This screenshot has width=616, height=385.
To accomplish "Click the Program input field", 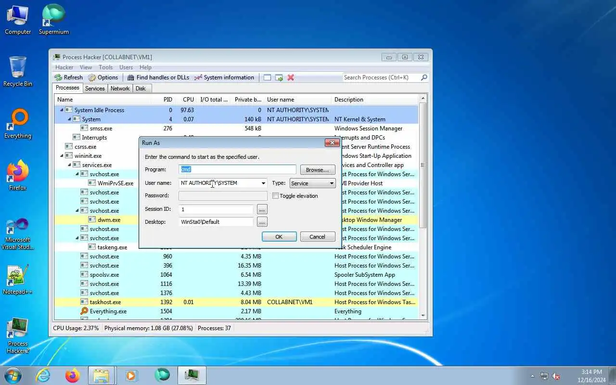I will click(237, 169).
